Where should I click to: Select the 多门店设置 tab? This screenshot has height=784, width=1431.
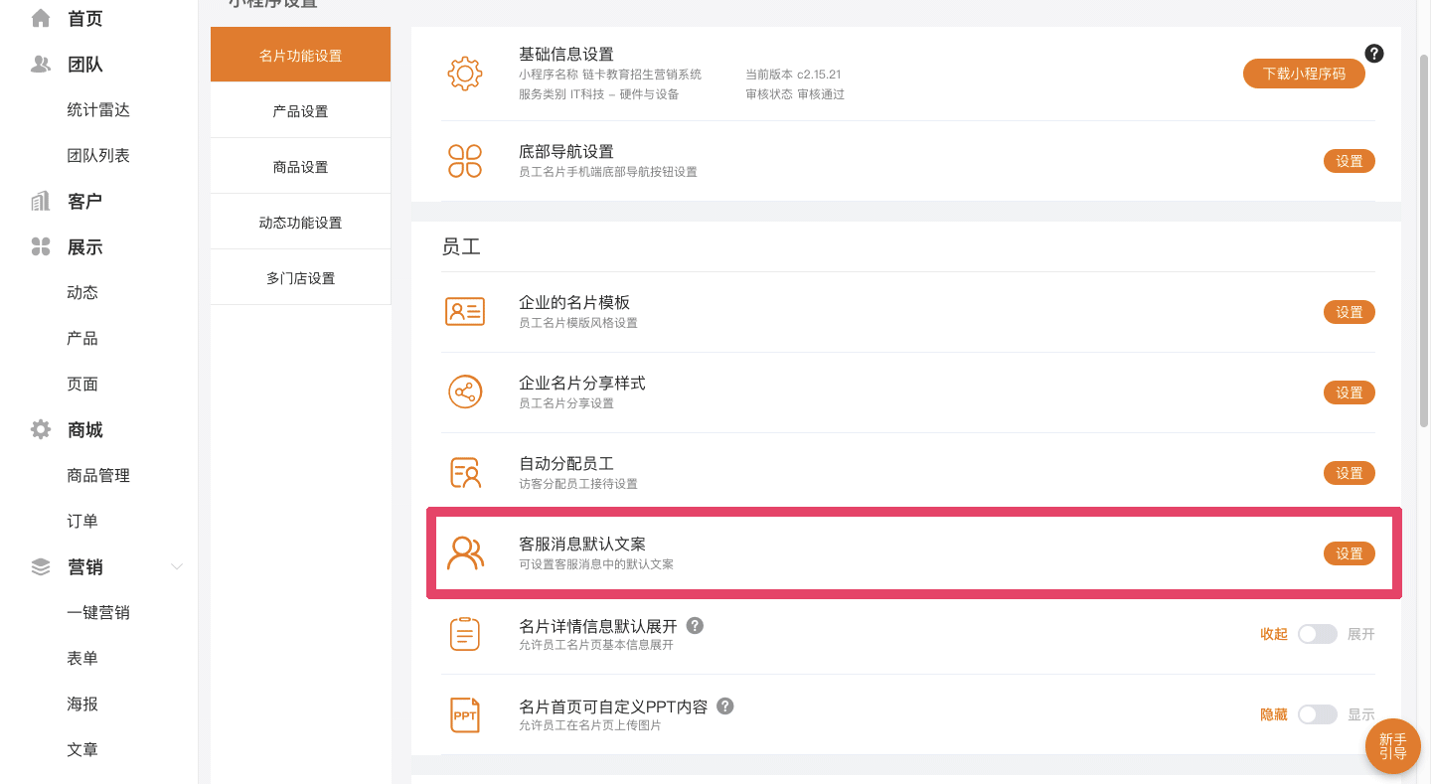tap(300, 278)
